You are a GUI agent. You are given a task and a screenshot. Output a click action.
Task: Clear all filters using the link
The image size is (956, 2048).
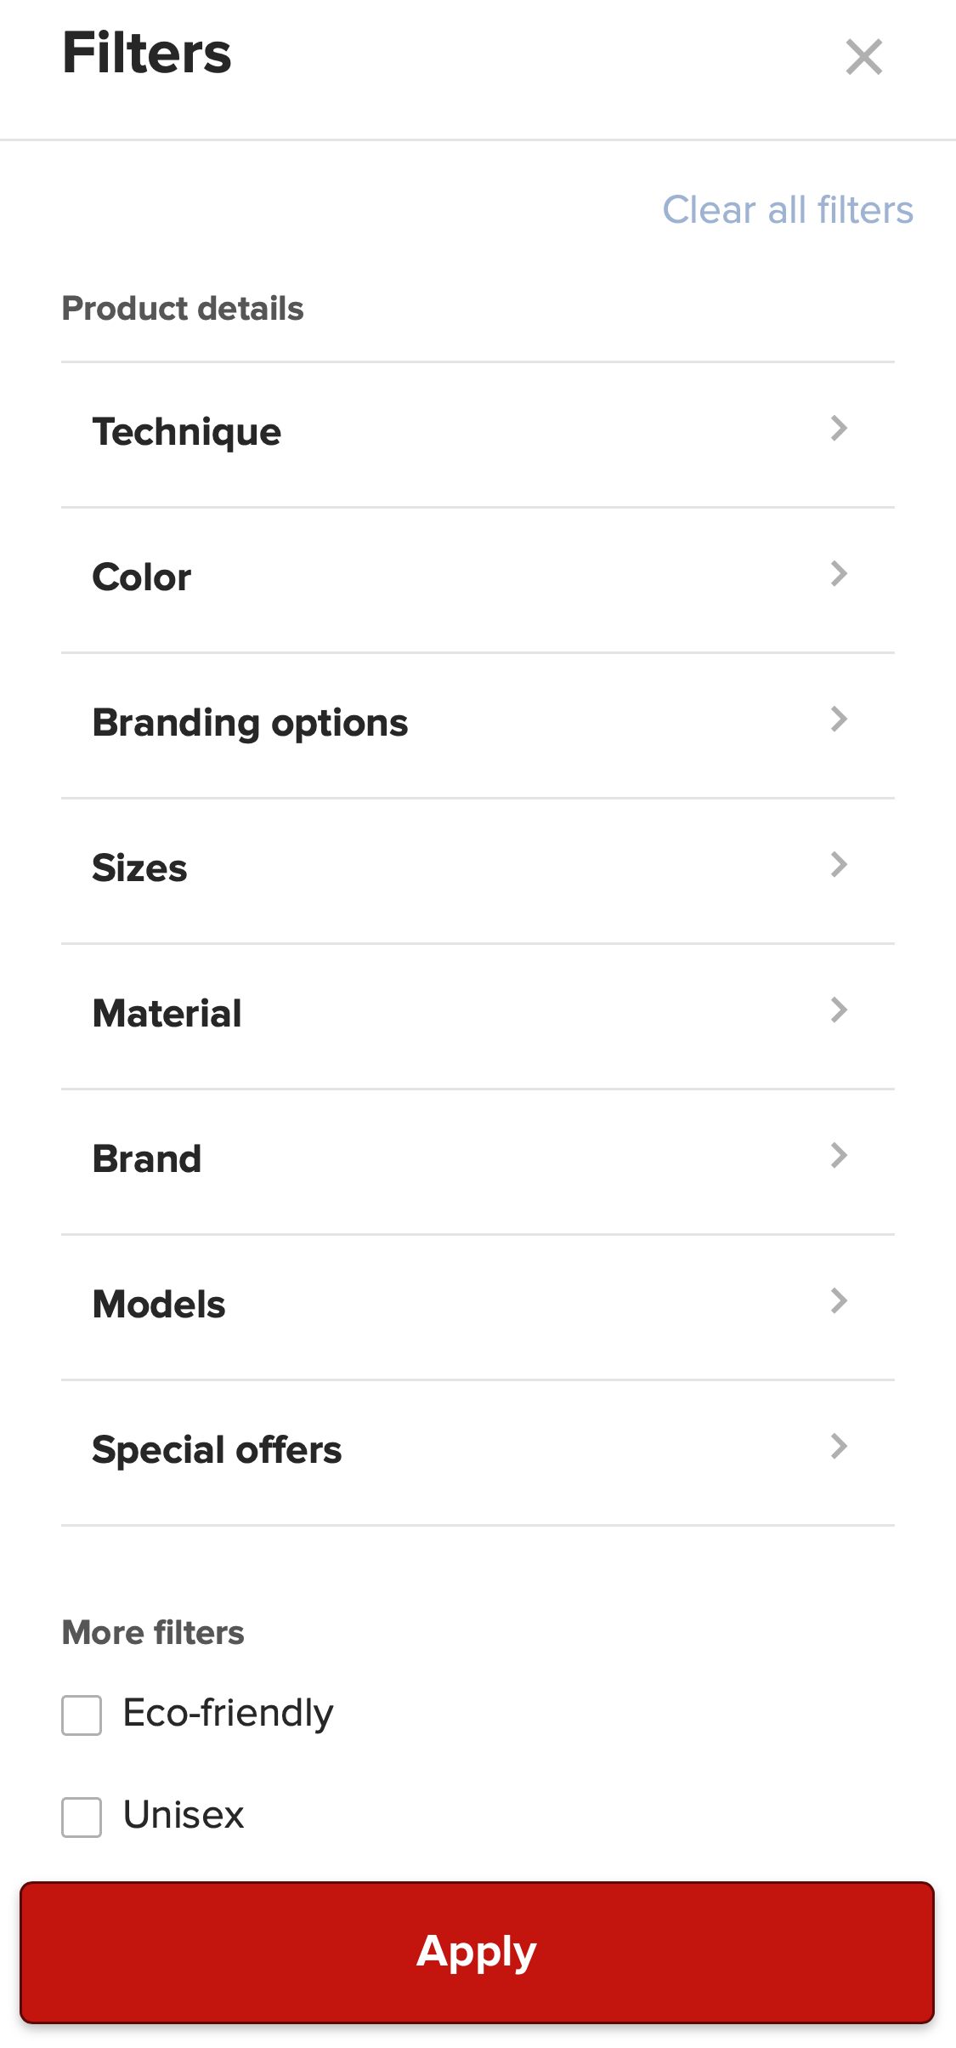click(789, 210)
